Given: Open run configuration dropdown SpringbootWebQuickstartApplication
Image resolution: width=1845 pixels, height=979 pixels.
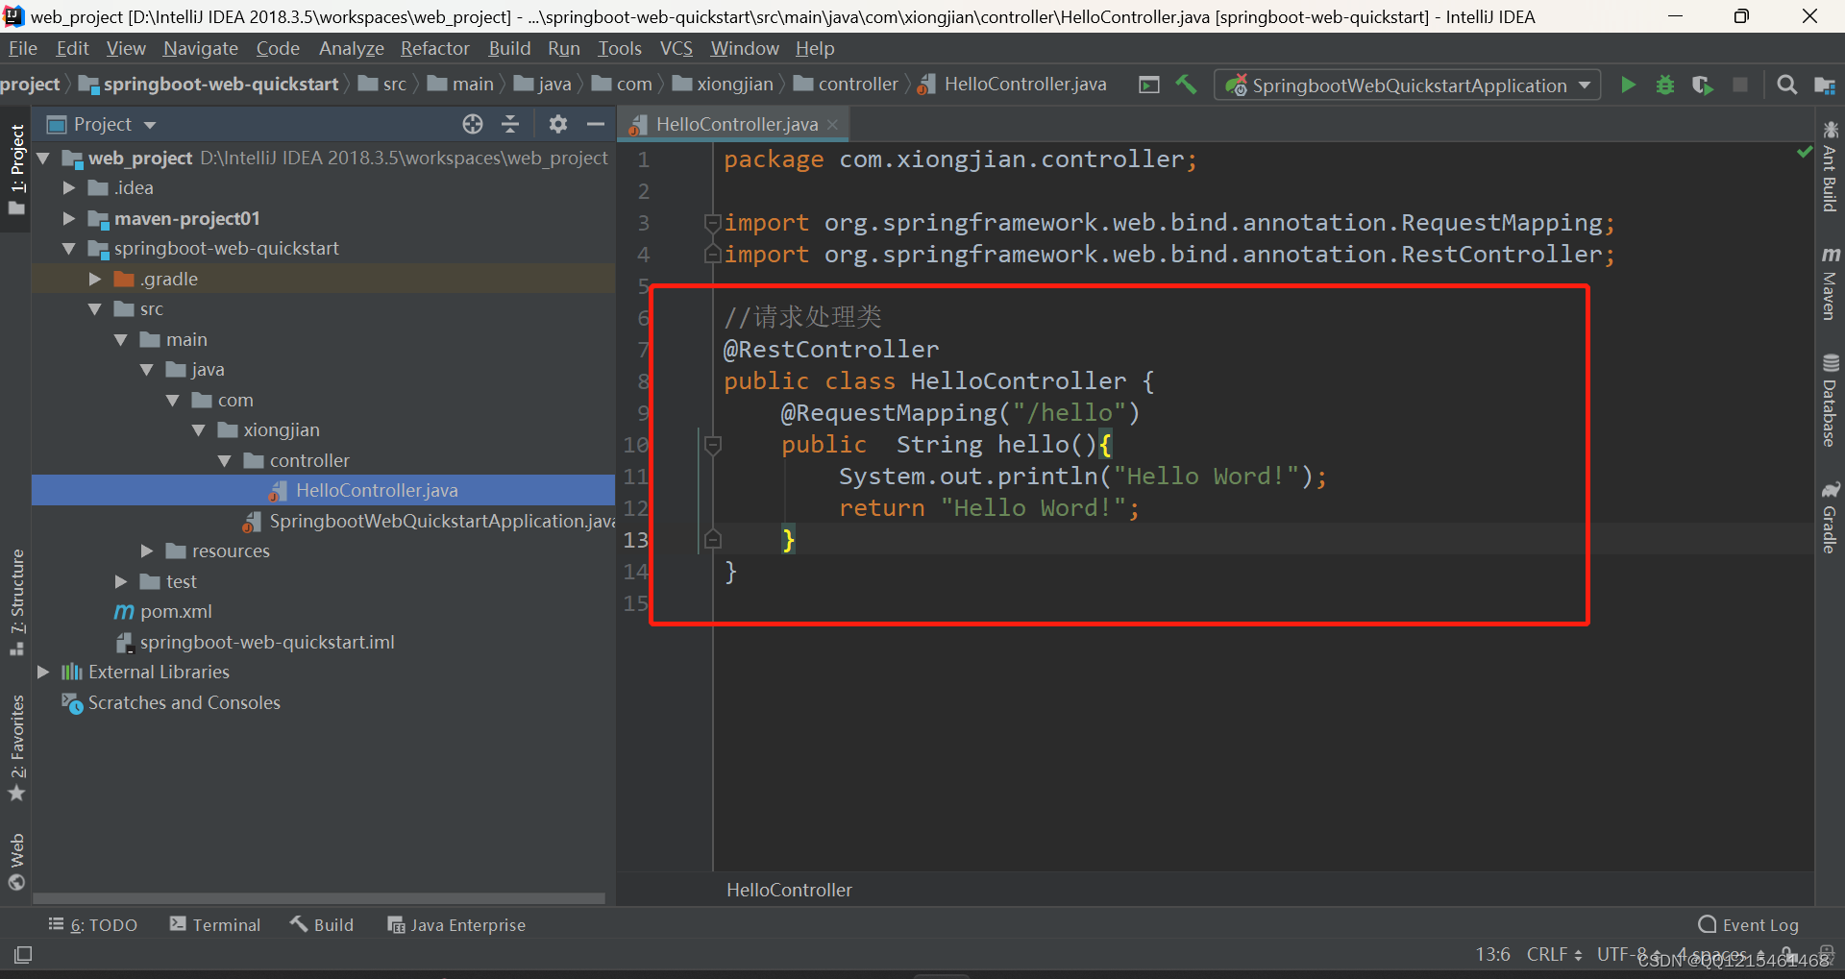Looking at the screenshot, I should click(1407, 86).
